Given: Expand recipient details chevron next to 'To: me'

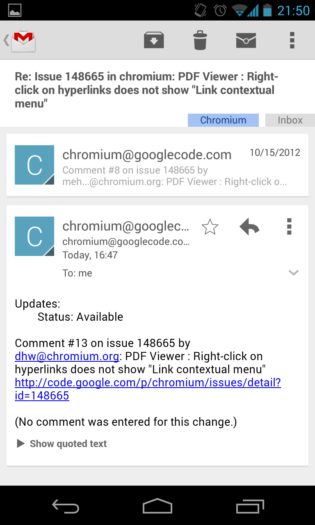Looking at the screenshot, I should tap(293, 273).
